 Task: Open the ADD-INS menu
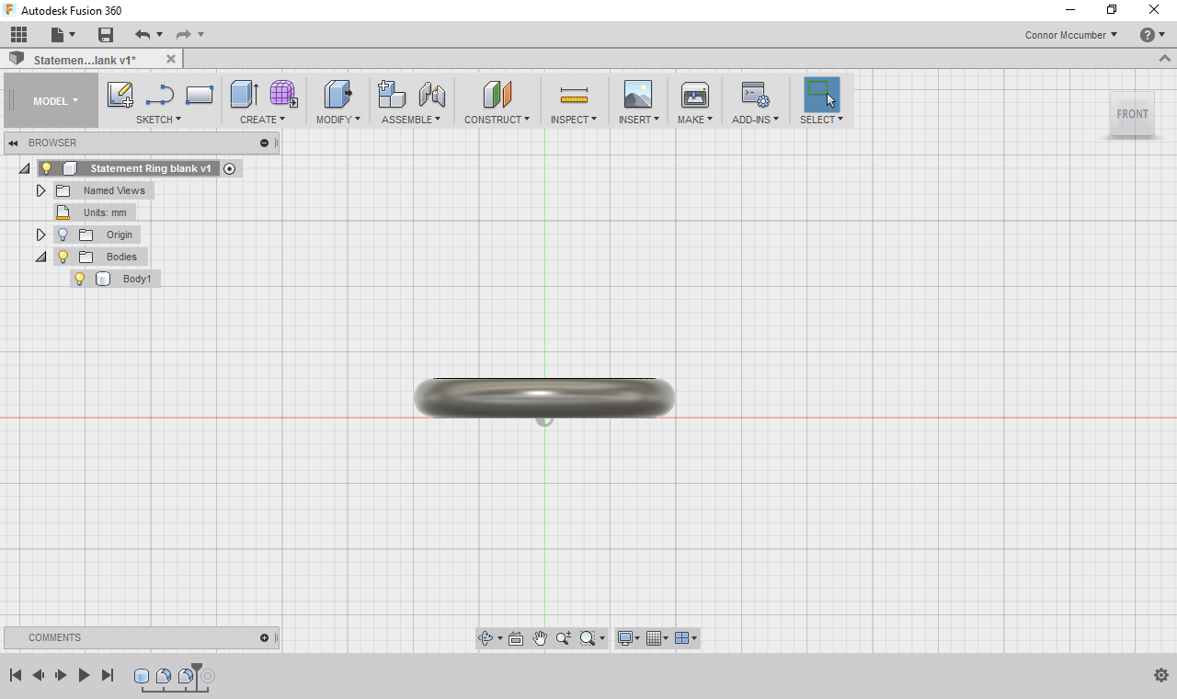click(756, 120)
